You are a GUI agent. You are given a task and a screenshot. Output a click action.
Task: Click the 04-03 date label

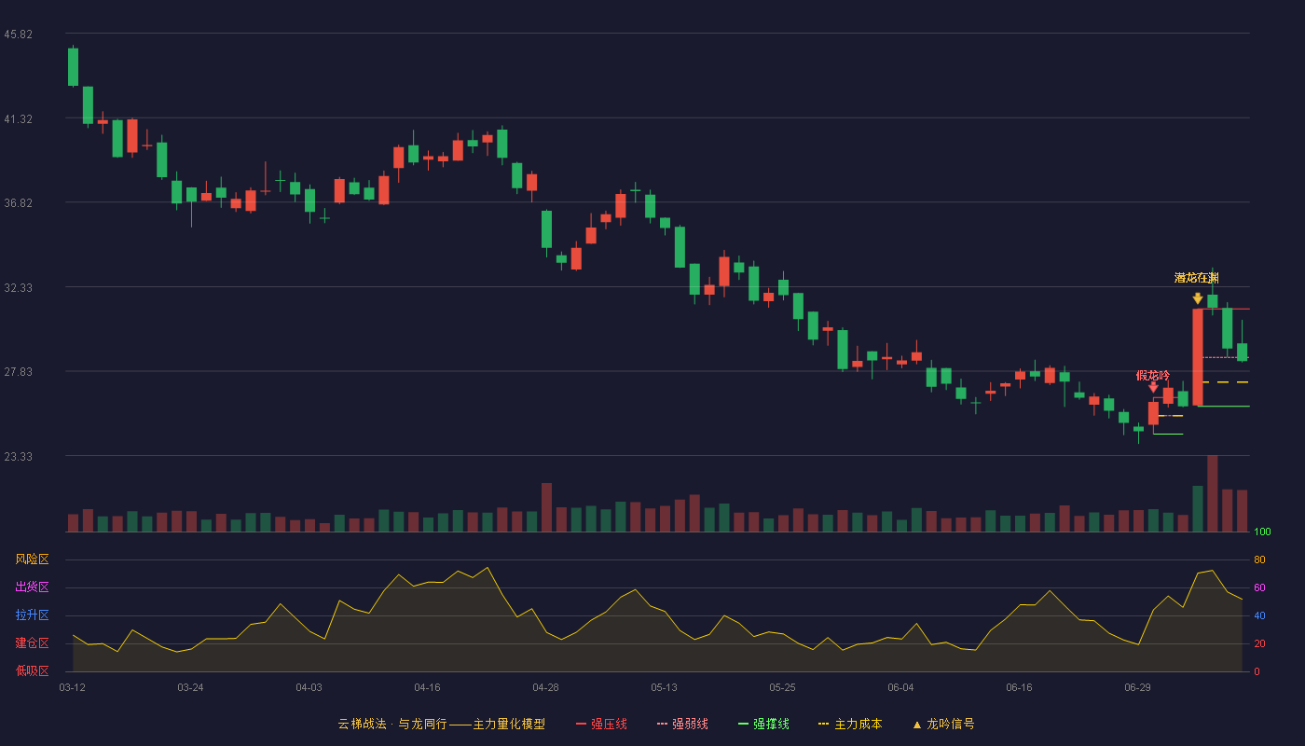[309, 687]
